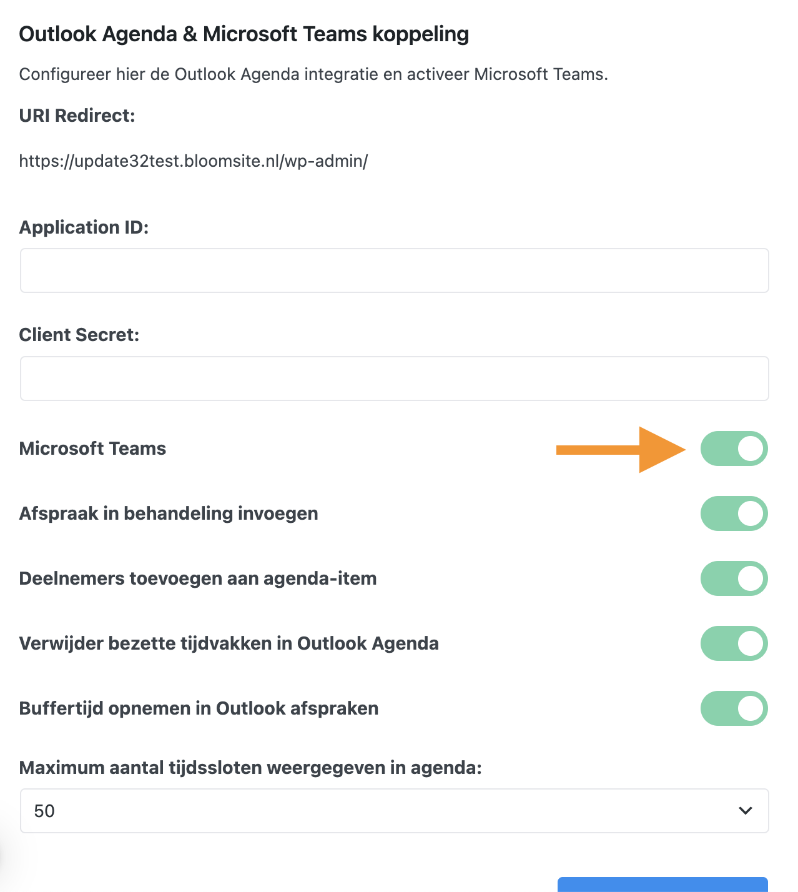This screenshot has height=892, width=798.
Task: Open the Maximum aantal tijdssloten dropdown showing 50
Action: (394, 811)
